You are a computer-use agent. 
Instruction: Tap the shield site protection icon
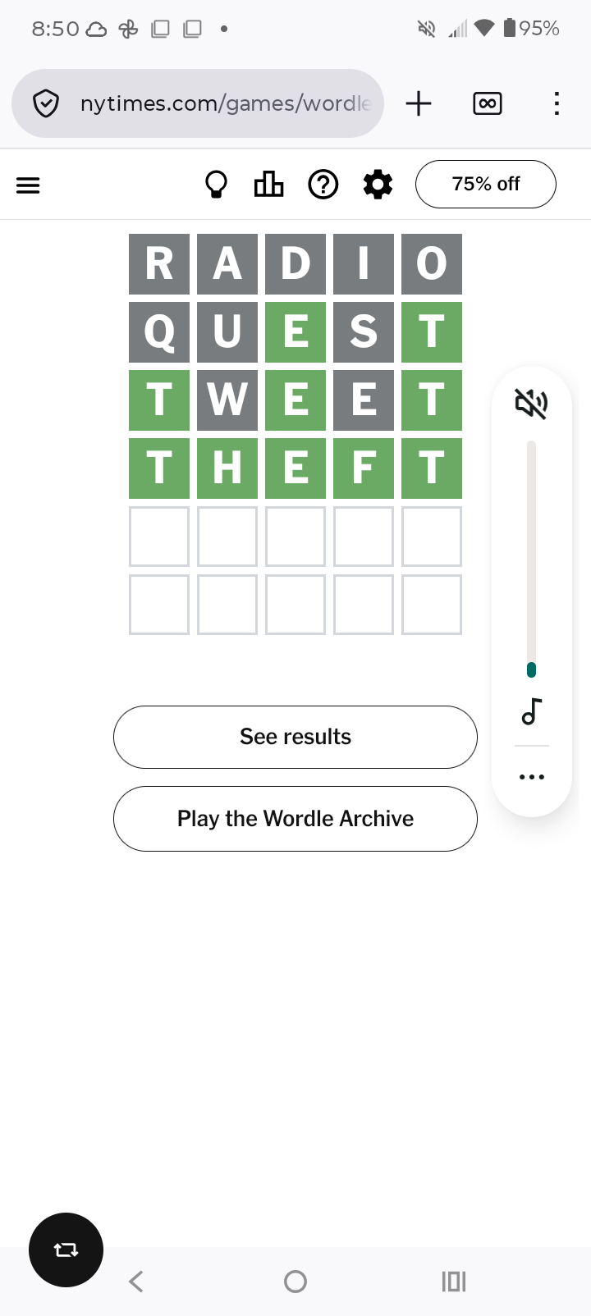(x=46, y=103)
